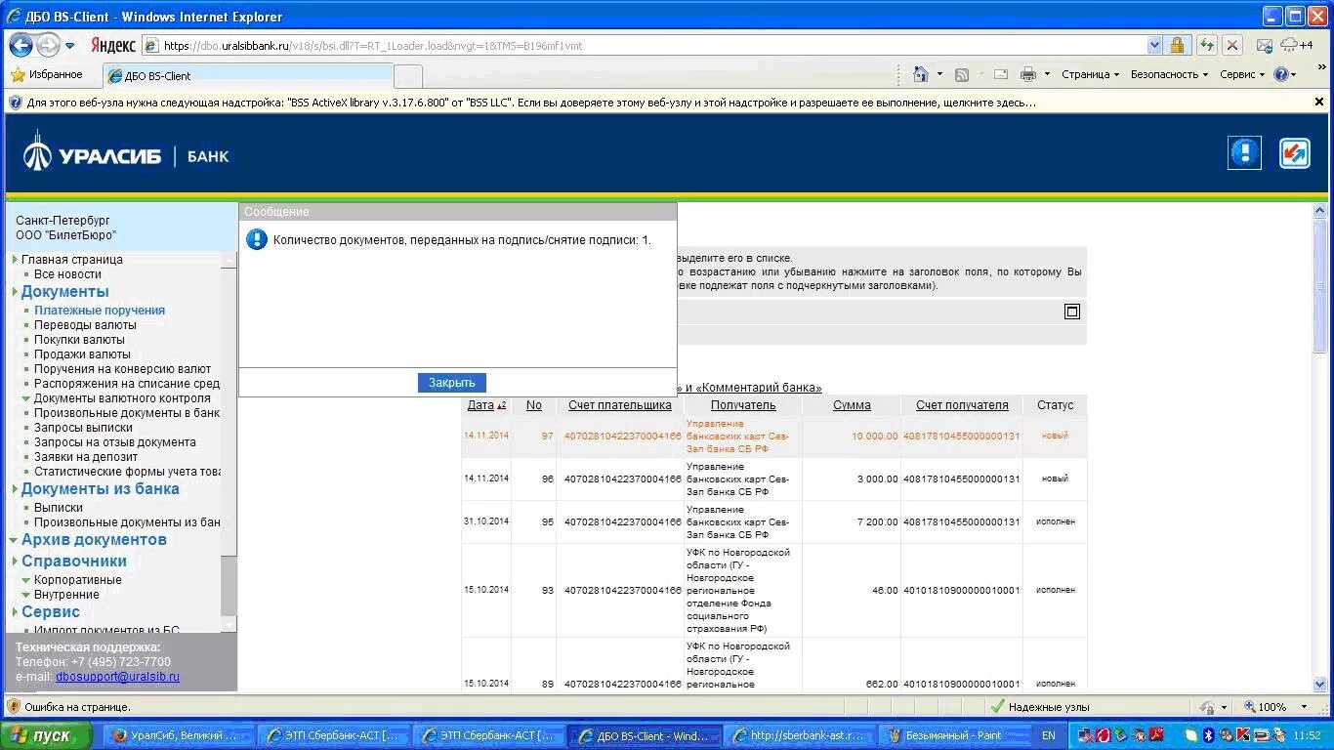Click the exclamation alert icon in Uralsib header
The height and width of the screenshot is (750, 1334).
1244,153
